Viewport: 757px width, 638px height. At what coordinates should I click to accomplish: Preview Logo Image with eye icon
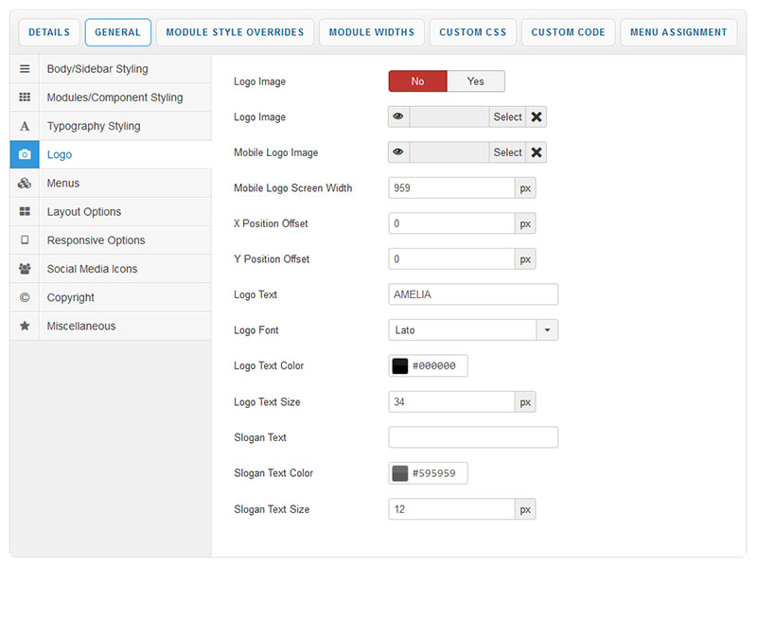398,116
